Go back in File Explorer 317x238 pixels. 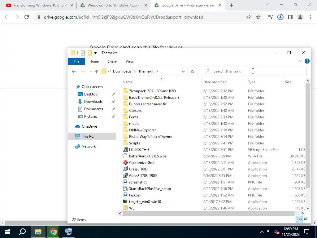[74, 71]
